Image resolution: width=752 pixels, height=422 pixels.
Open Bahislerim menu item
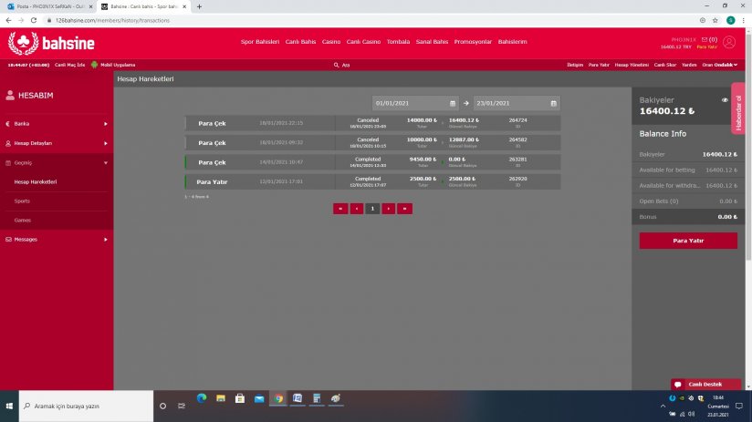(x=512, y=42)
